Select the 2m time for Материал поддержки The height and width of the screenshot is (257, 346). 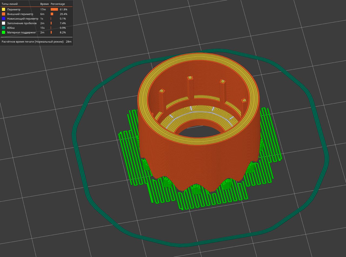[42, 32]
